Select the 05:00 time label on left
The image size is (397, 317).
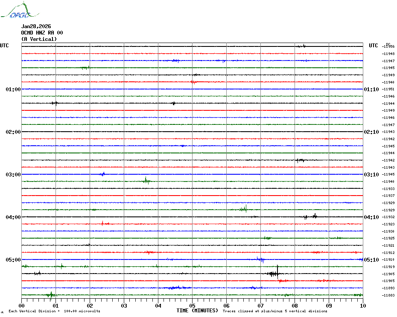pyautogui.click(x=13, y=260)
